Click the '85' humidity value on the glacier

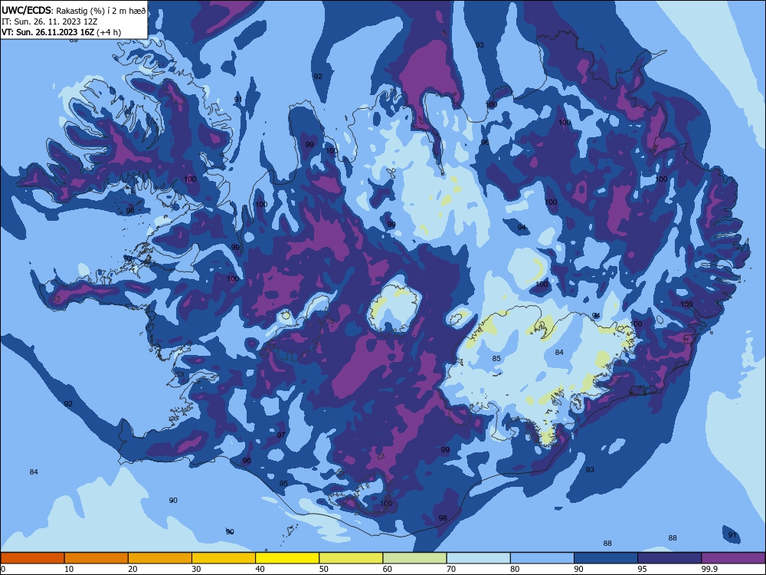tap(496, 358)
